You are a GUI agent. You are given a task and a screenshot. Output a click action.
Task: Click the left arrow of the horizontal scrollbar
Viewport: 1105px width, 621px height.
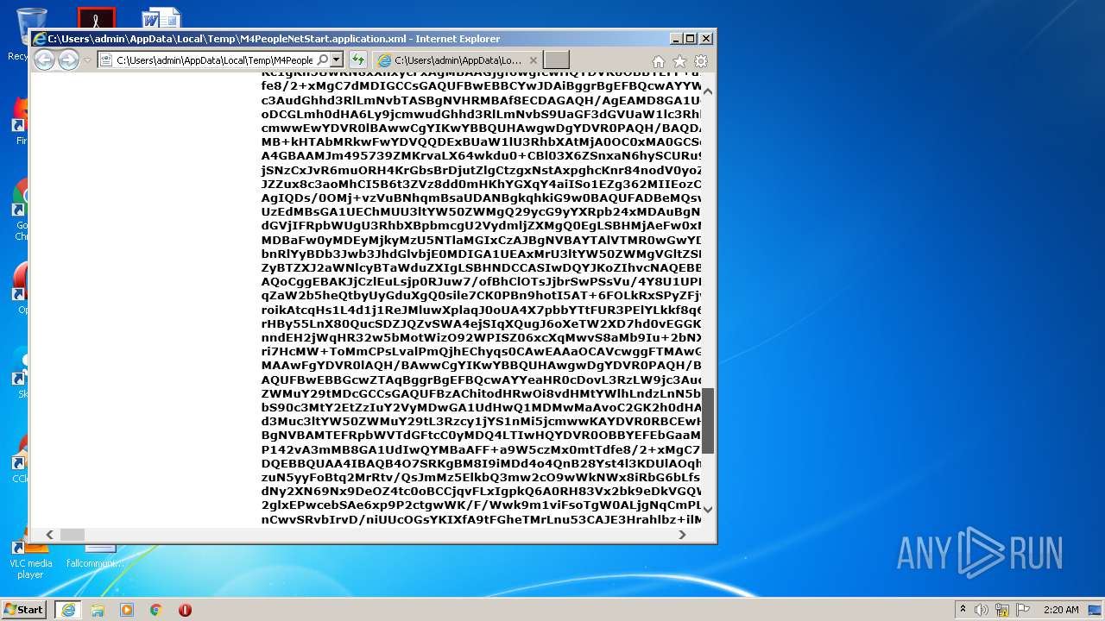50,535
